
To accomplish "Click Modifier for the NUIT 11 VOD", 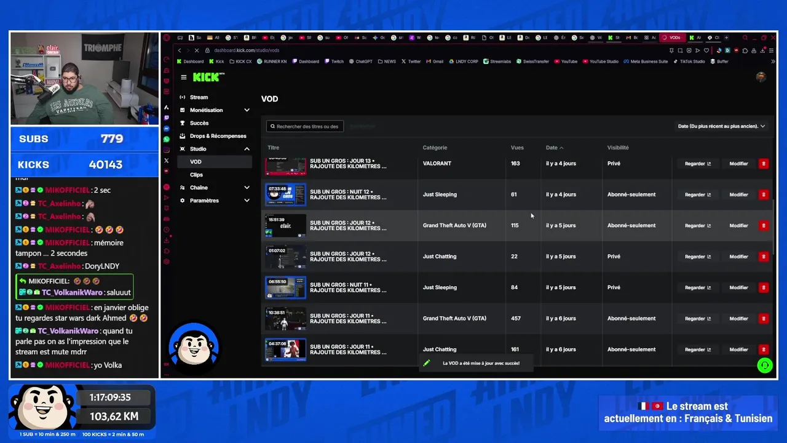I will [738, 287].
